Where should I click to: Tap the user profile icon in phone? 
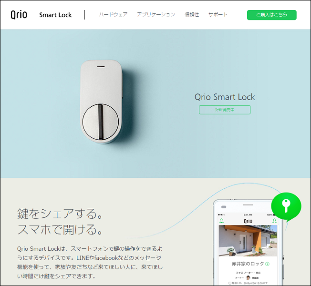click(x=274, y=221)
